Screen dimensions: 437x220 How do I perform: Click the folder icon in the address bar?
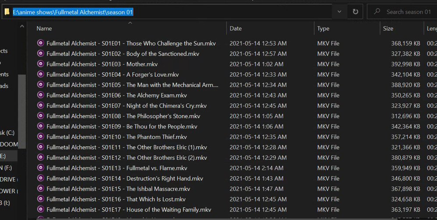pyautogui.click(x=7, y=12)
